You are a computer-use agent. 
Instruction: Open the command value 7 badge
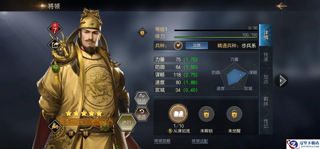[55, 29]
